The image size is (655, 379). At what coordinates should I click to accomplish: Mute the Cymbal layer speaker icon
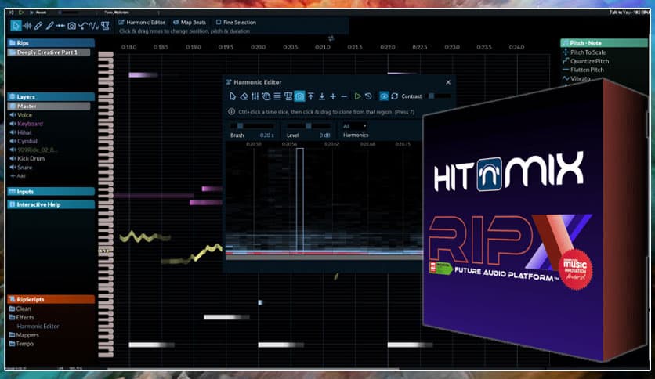tap(13, 141)
